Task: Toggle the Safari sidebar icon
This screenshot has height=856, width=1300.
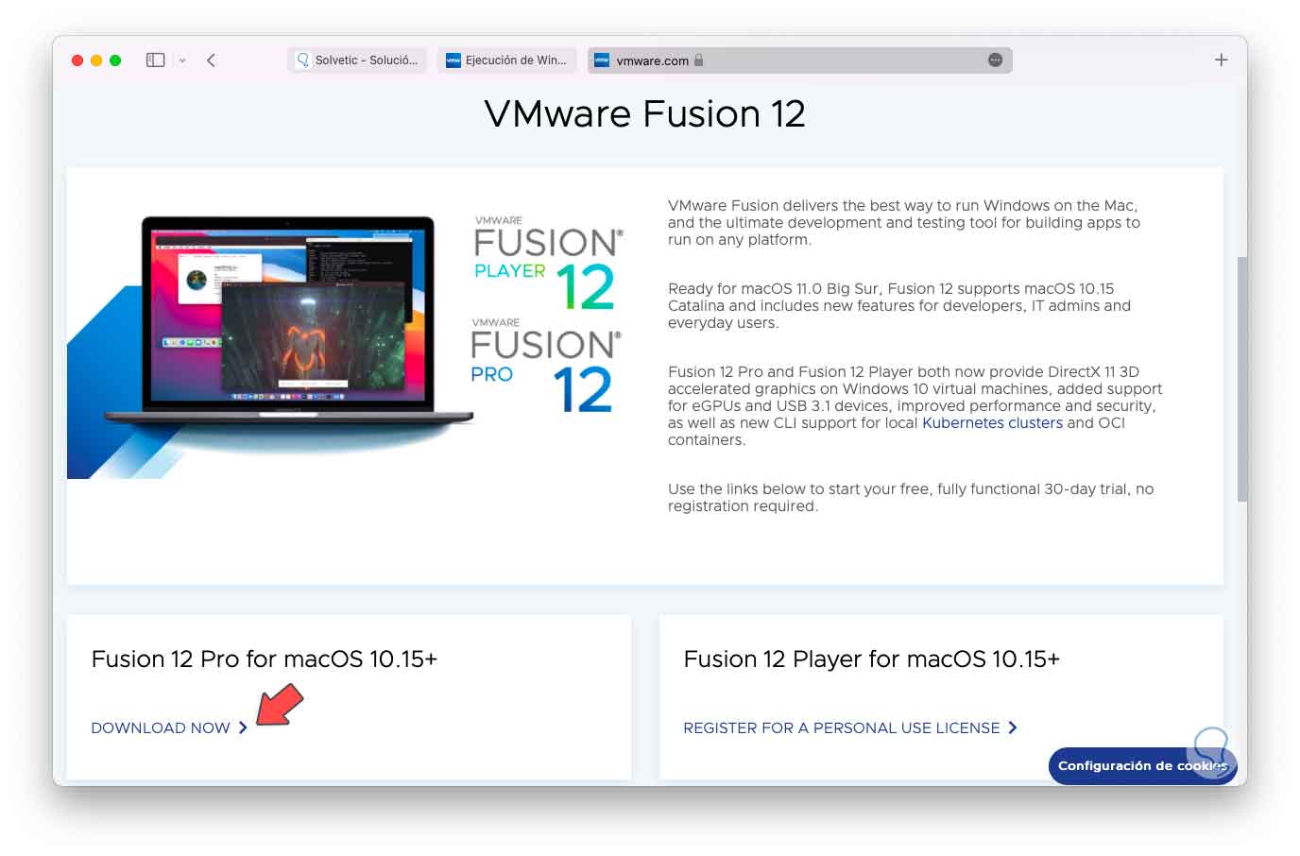Action: pos(156,60)
